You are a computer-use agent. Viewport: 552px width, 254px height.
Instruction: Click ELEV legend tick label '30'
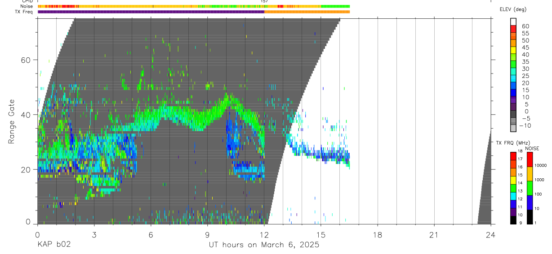[x=525, y=69]
